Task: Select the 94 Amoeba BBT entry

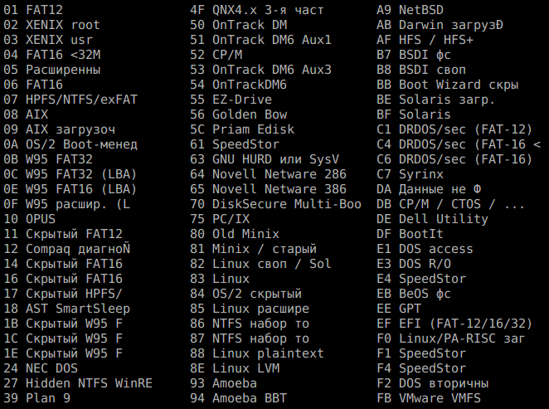Action: tap(239, 398)
